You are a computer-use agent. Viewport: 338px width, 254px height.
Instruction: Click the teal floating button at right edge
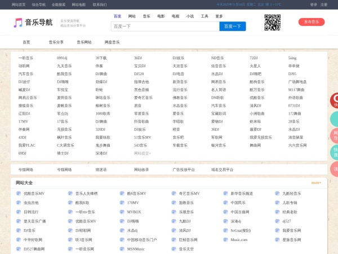pos(334,119)
